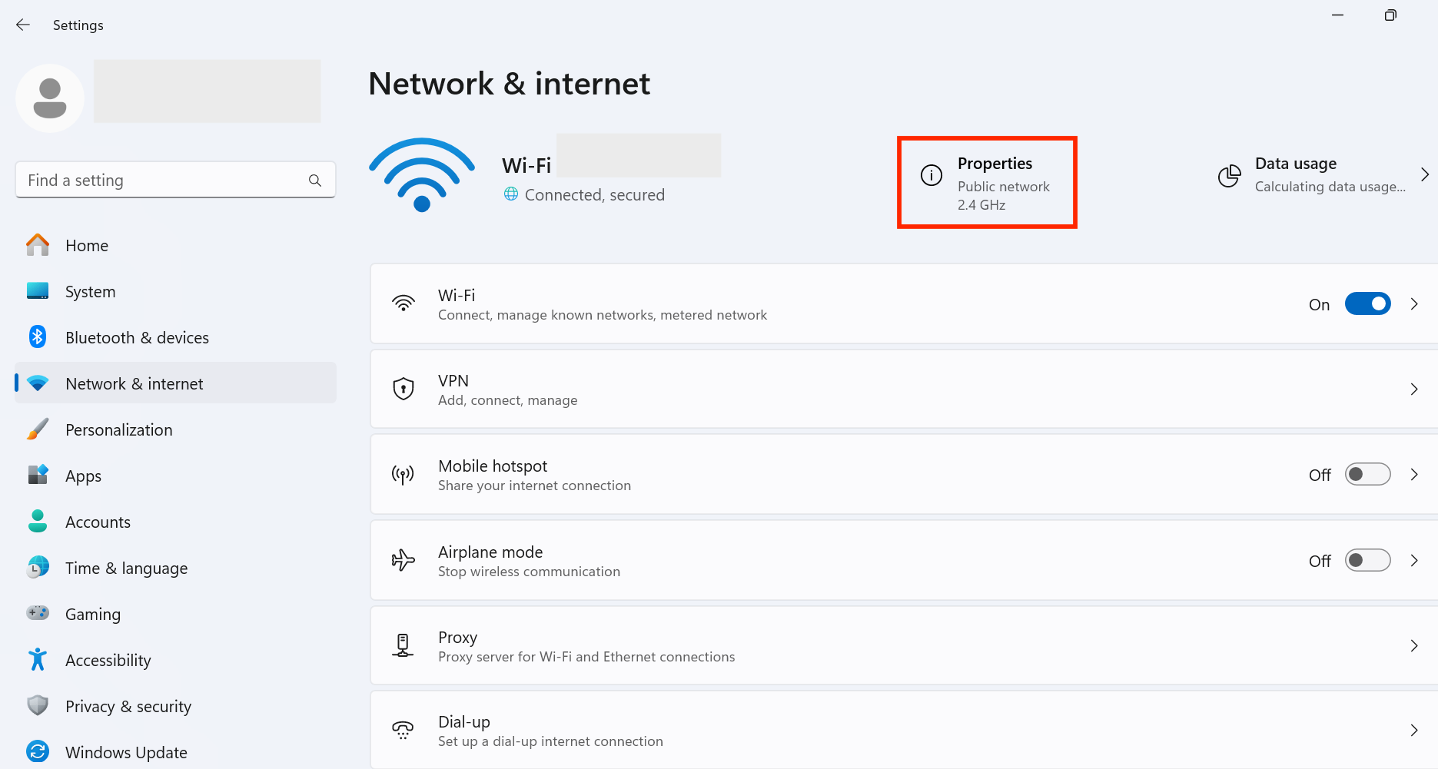Screen dimensions: 1438x769
Task: Expand the VPN settings chevron
Action: click(1414, 389)
